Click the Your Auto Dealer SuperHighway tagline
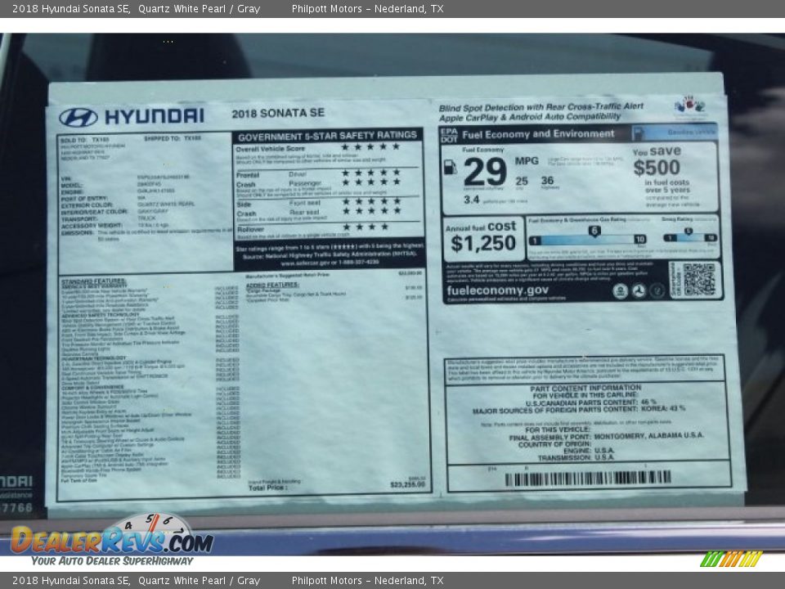 pyautogui.click(x=112, y=561)
